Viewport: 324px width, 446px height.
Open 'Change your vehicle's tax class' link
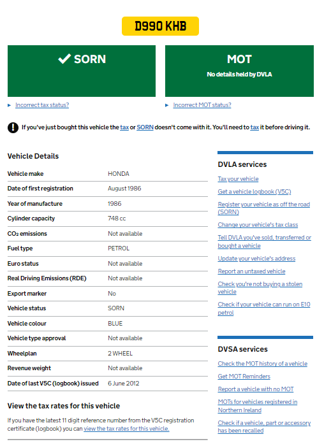258,225
